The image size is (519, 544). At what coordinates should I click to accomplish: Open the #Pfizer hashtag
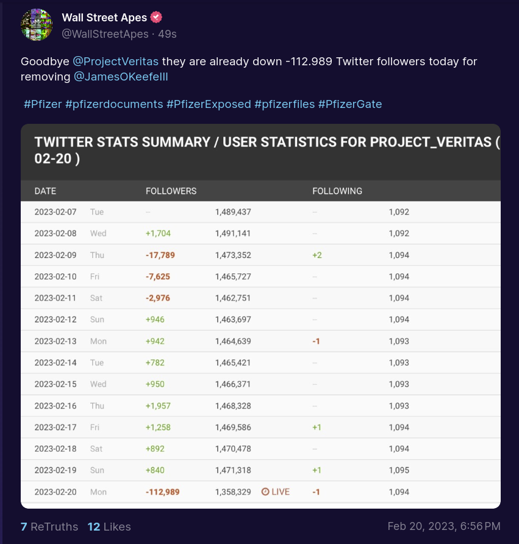click(43, 104)
